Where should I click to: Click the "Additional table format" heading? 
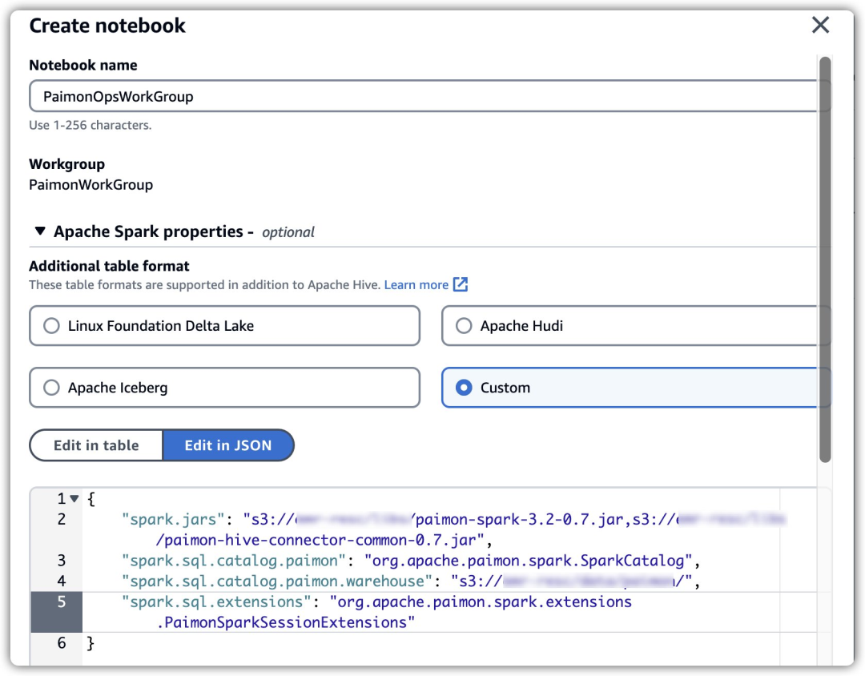click(109, 266)
